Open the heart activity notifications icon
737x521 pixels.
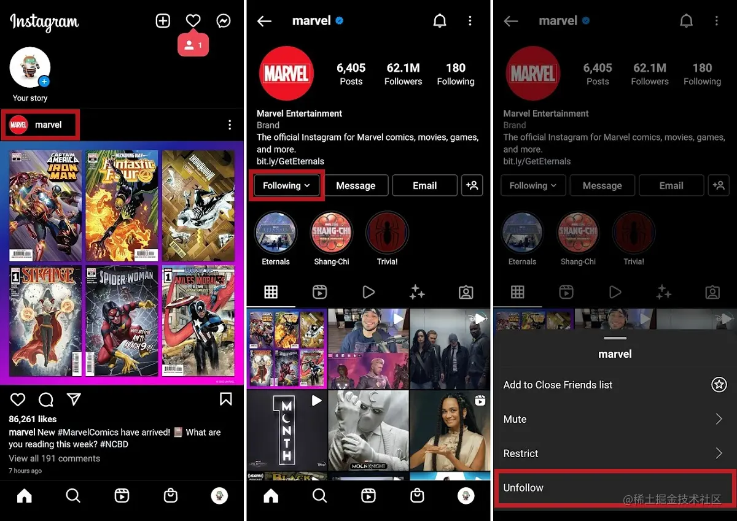click(x=193, y=21)
